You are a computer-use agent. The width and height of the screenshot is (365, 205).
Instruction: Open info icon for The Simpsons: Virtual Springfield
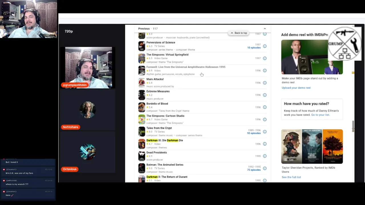coord(265,58)
